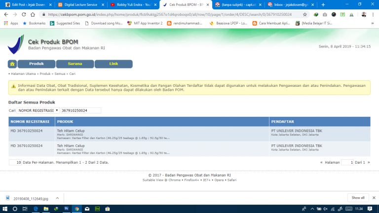This screenshot has height=213, width=379.
Task: Open the Bookmarks folder in bookmarks bar
Action: click(34, 23)
